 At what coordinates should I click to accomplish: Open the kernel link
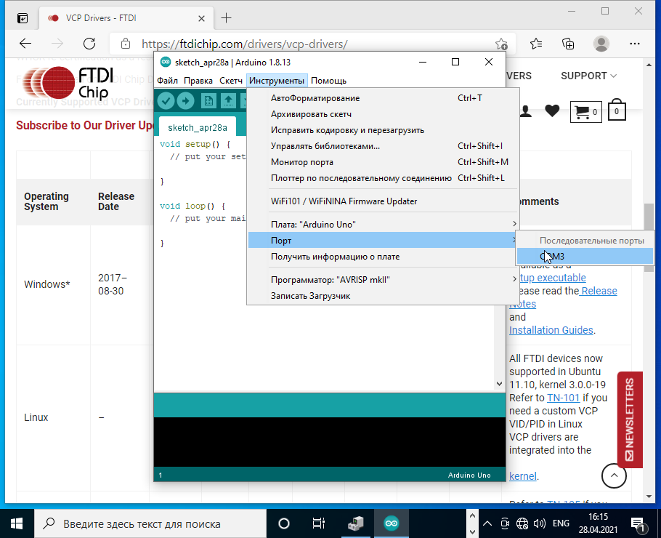click(x=523, y=476)
